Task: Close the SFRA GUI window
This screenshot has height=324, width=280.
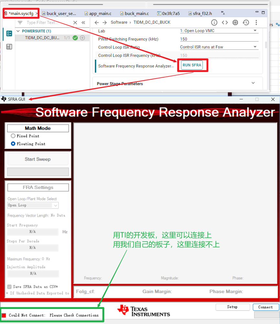Action: tap(273, 99)
